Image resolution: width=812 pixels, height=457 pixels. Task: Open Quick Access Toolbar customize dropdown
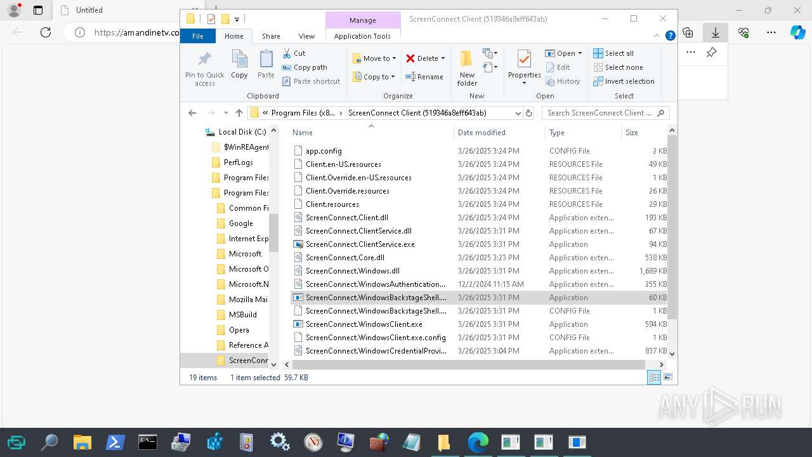coord(237,19)
